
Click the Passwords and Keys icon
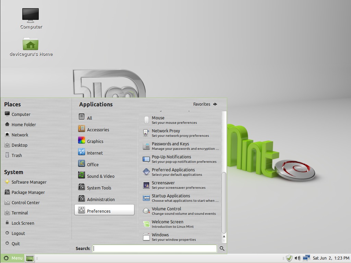(146, 146)
